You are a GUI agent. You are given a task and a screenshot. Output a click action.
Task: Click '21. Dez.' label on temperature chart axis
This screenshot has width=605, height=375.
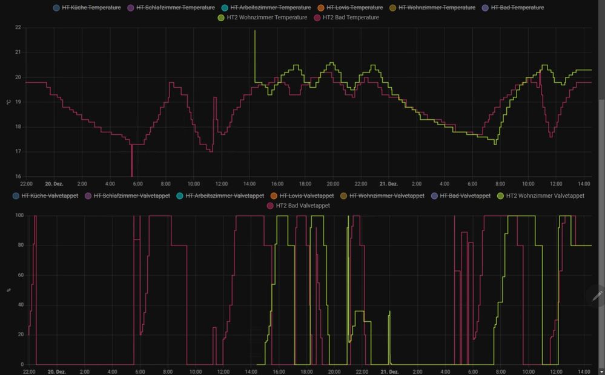click(x=388, y=184)
